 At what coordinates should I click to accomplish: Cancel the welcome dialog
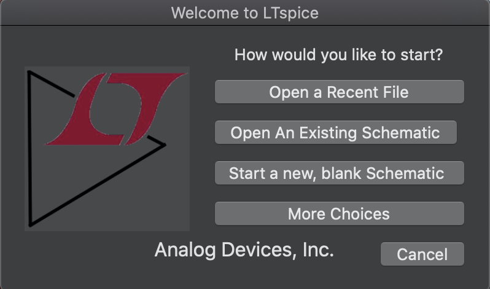tap(422, 254)
